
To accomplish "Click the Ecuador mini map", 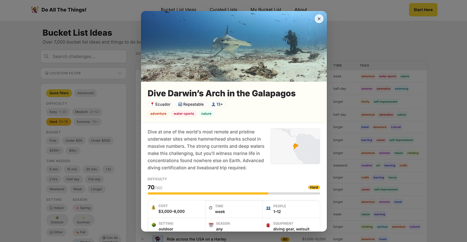I will tap(295, 146).
